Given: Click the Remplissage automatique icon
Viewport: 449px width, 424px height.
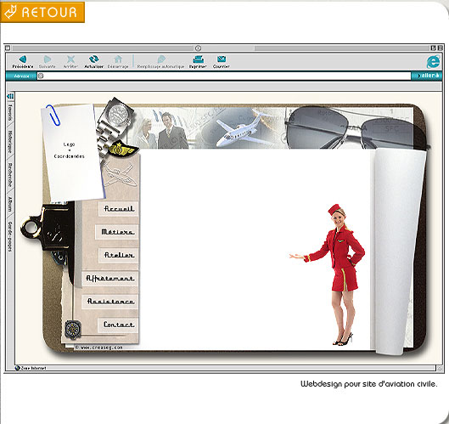Looking at the screenshot, I should (x=161, y=59).
